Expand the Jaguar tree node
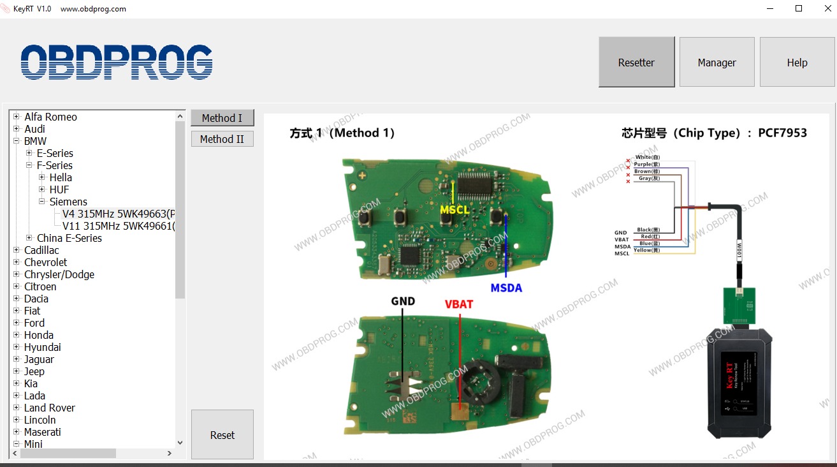 coord(17,359)
